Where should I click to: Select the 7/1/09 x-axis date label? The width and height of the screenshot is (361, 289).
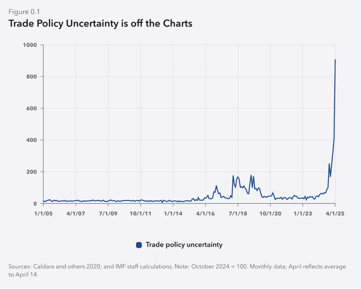click(108, 213)
